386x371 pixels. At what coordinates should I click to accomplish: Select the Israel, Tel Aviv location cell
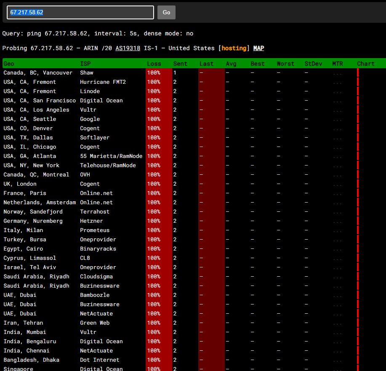[x=29, y=267]
